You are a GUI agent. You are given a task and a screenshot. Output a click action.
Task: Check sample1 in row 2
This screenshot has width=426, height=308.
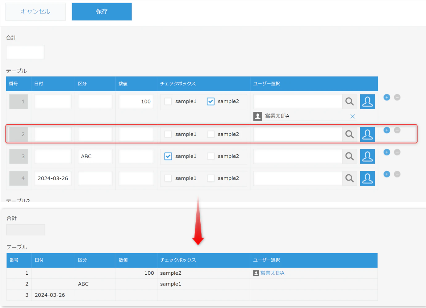(x=168, y=134)
